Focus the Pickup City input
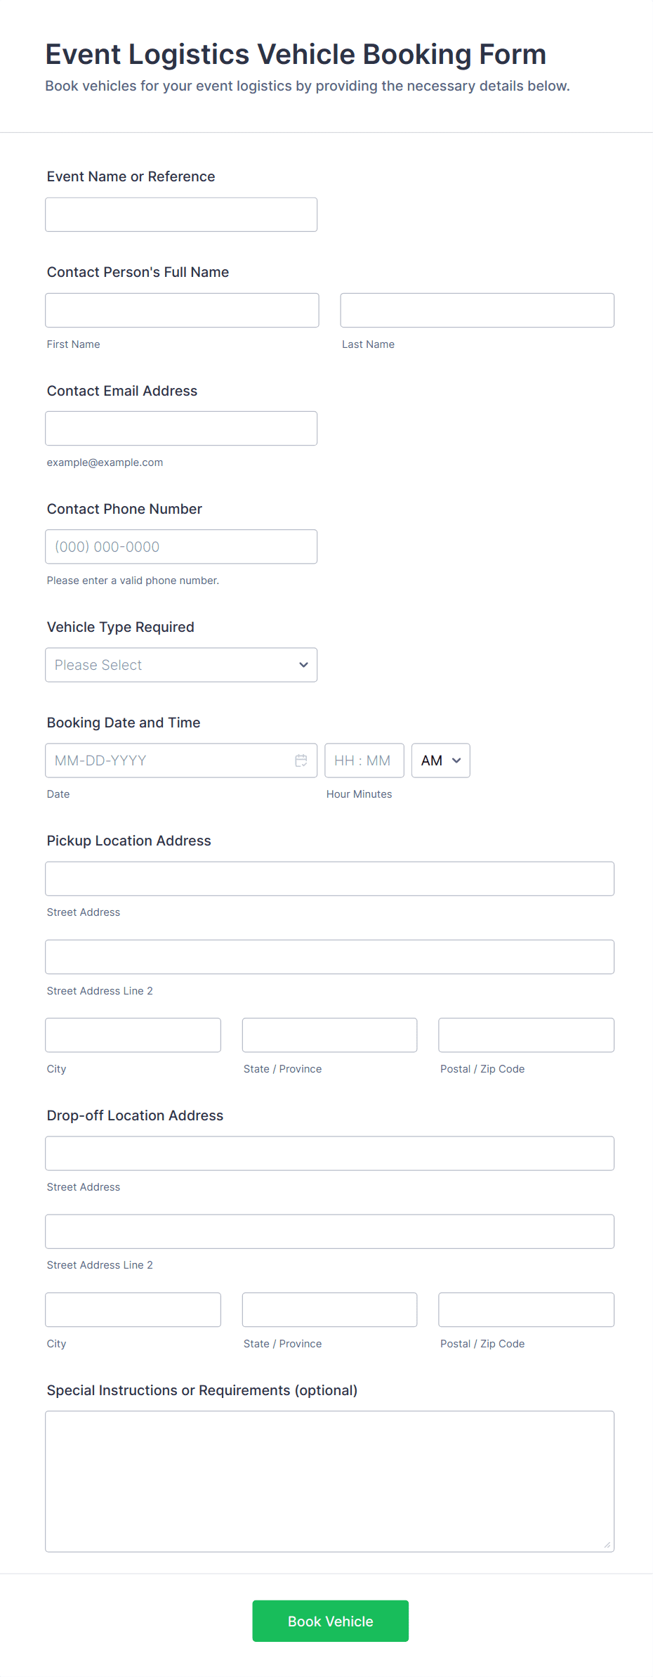The height and width of the screenshot is (1677, 653). click(x=133, y=1035)
